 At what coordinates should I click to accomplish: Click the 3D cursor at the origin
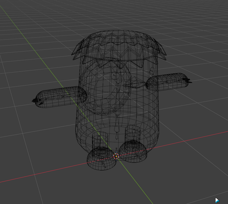(x=116, y=156)
